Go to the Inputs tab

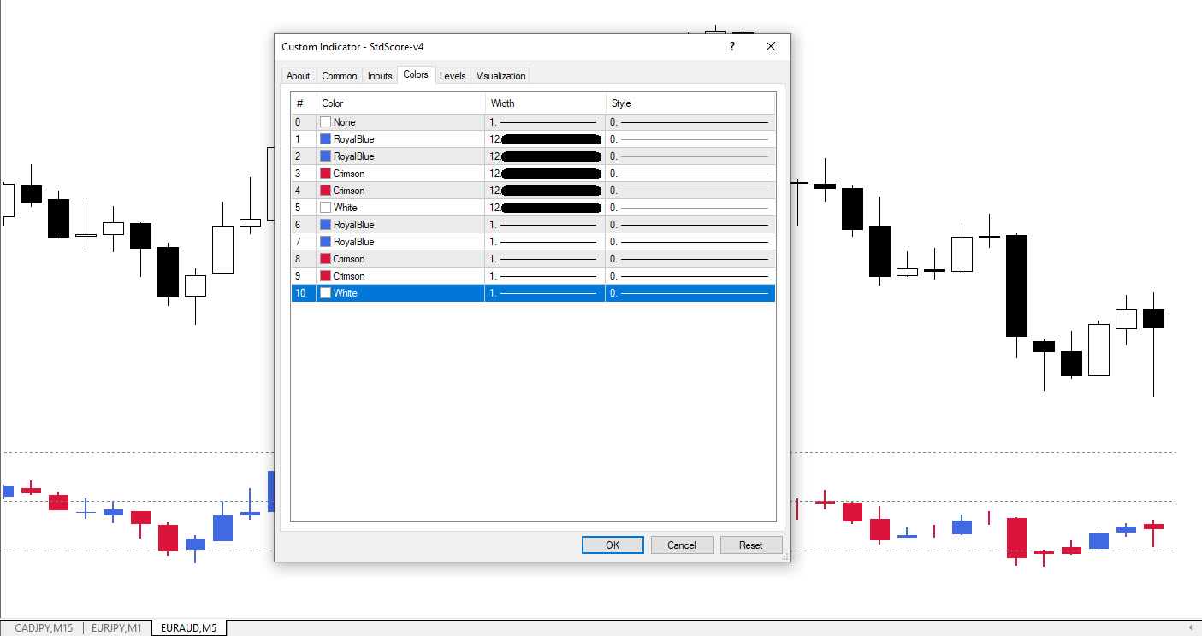(380, 76)
